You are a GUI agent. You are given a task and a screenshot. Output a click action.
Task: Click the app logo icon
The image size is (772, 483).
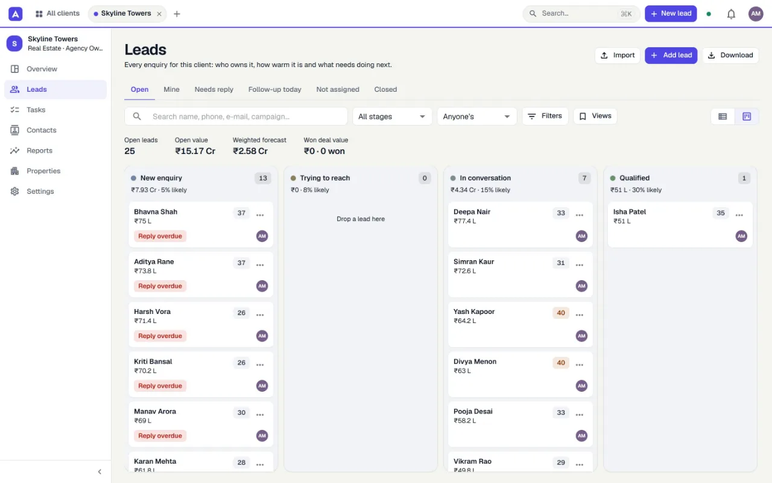(x=16, y=13)
